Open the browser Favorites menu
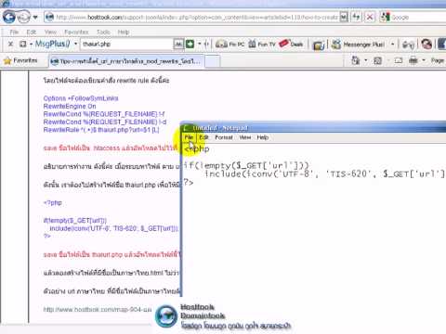Viewport: 446px width, 334px height. coord(76,32)
